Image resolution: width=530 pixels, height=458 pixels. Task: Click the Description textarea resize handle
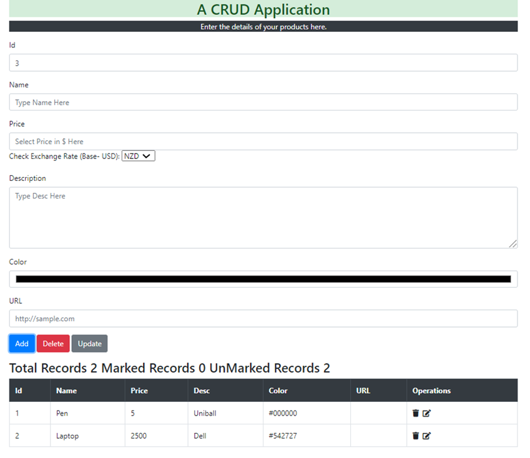(513, 244)
